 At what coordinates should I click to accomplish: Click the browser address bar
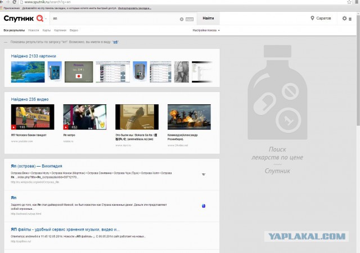[x=181, y=2]
